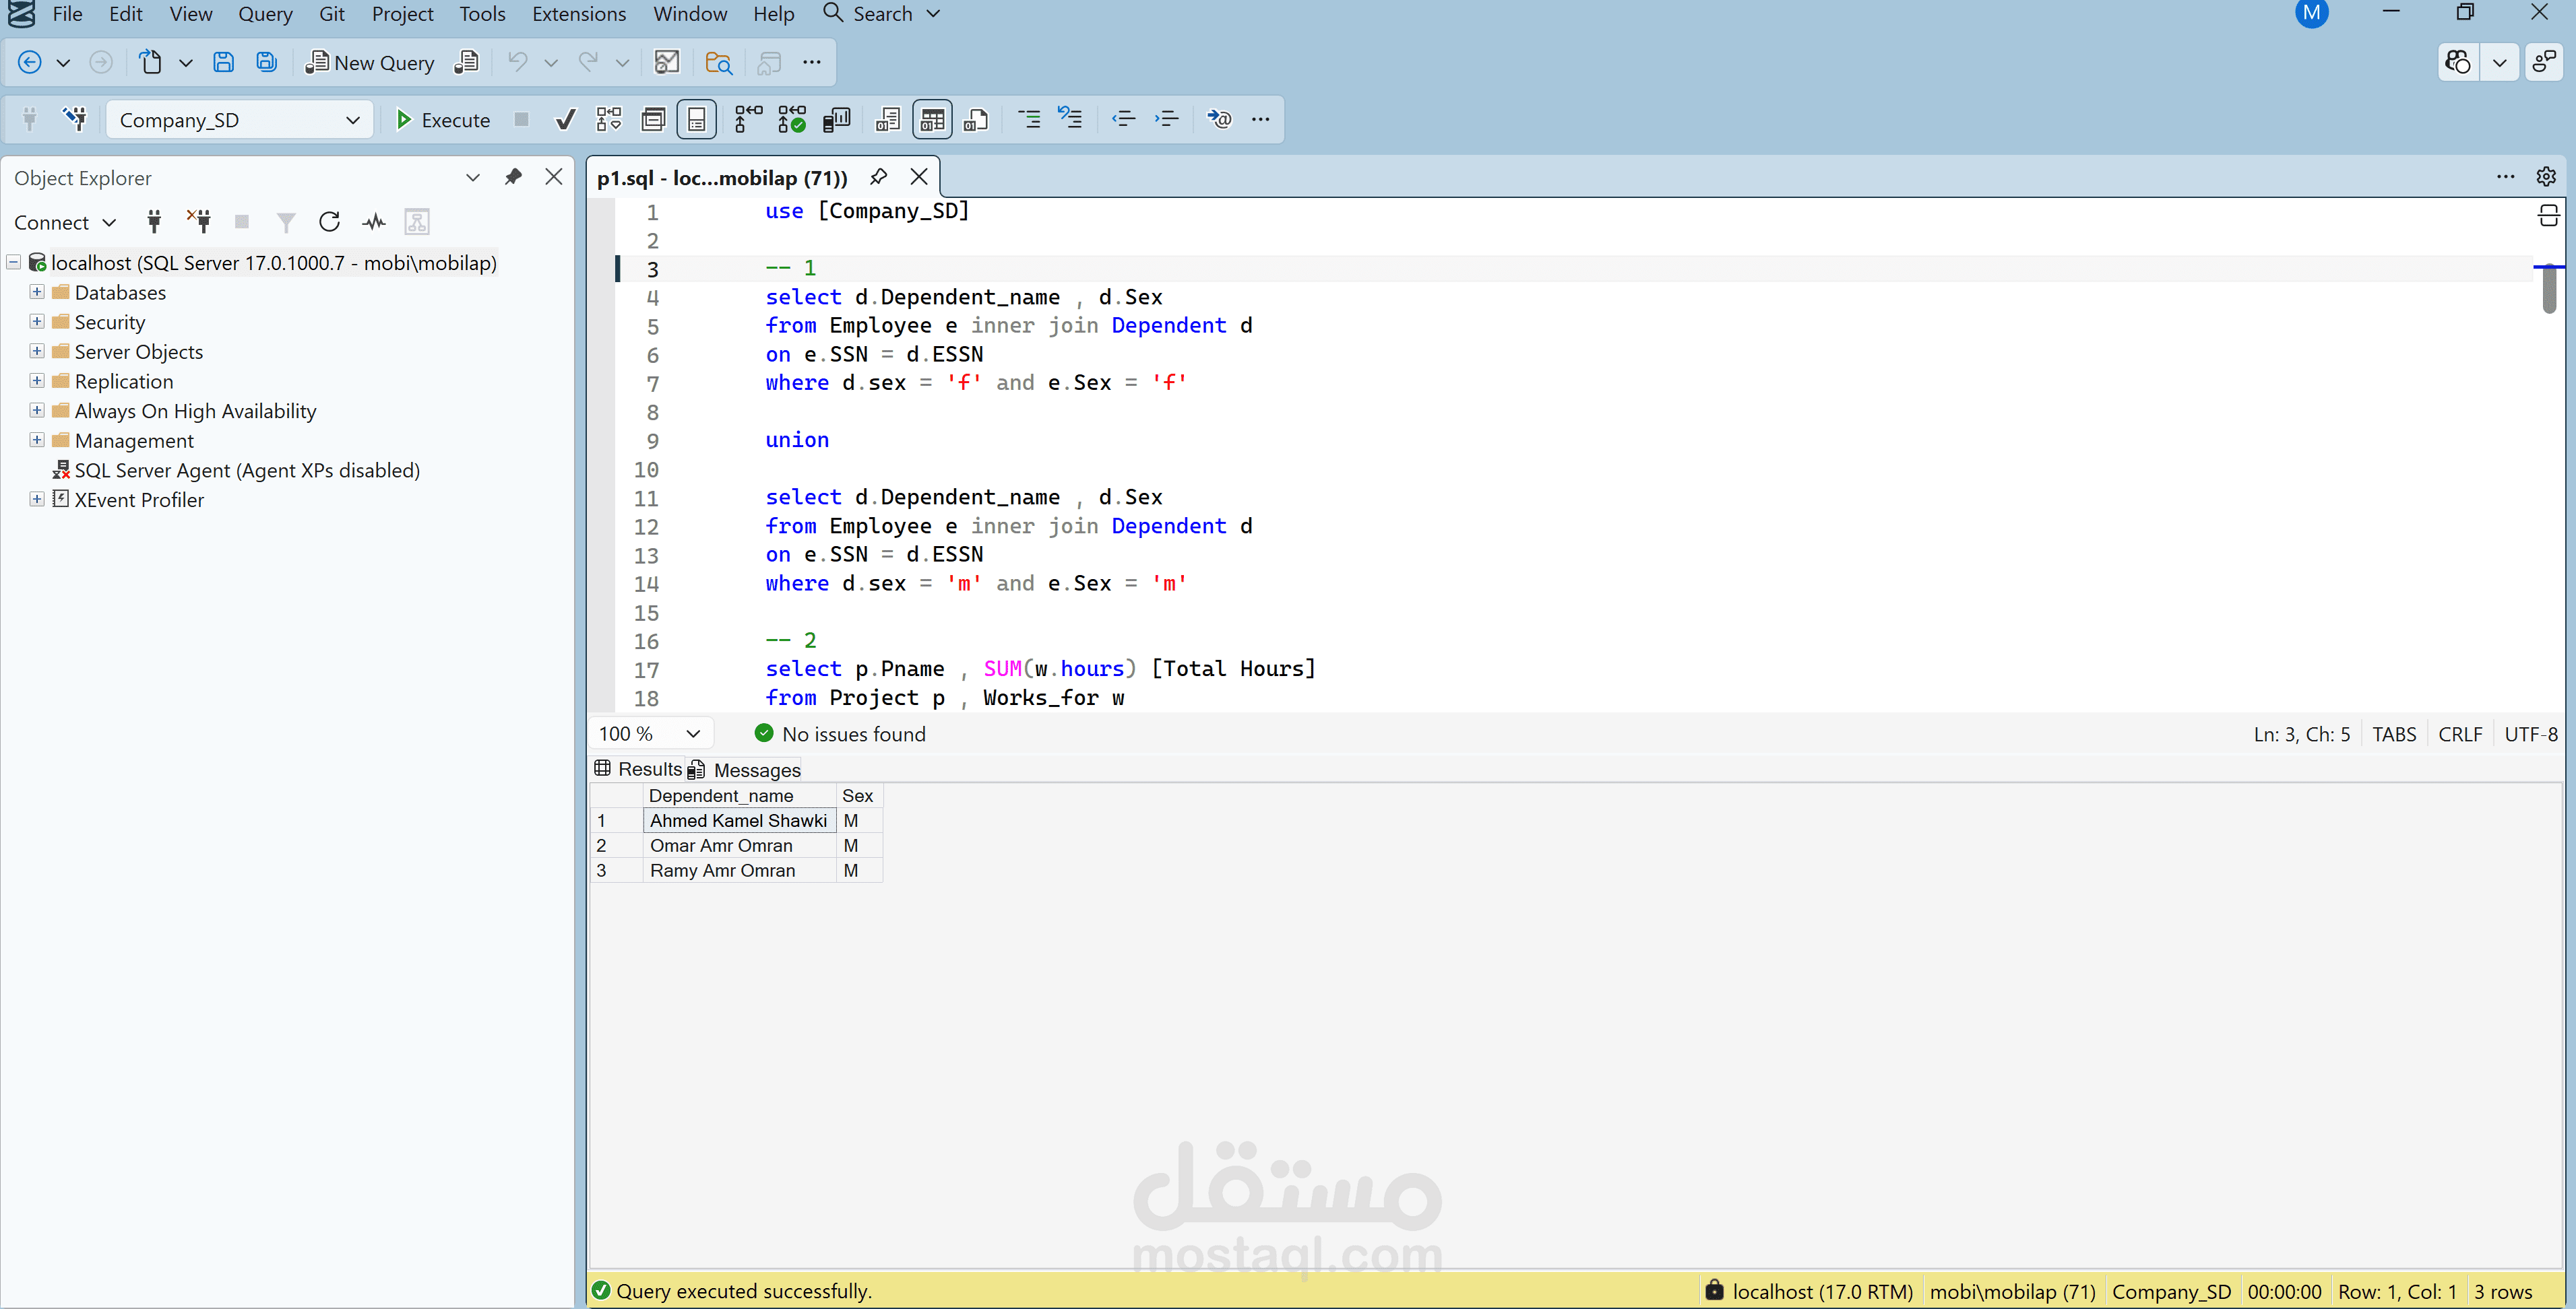2576x1309 pixels.
Task: Click the Omar Amr Omran result cell
Action: click(739, 845)
